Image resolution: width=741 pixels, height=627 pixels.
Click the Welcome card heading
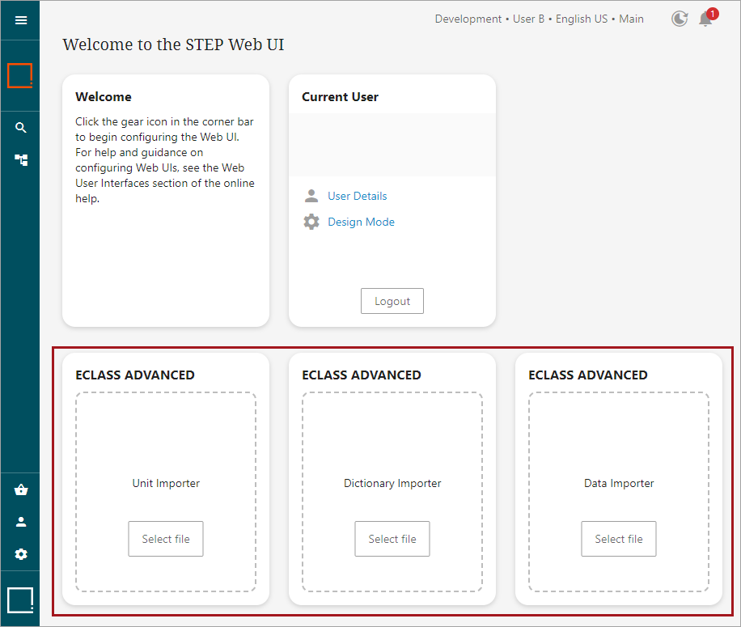point(104,97)
